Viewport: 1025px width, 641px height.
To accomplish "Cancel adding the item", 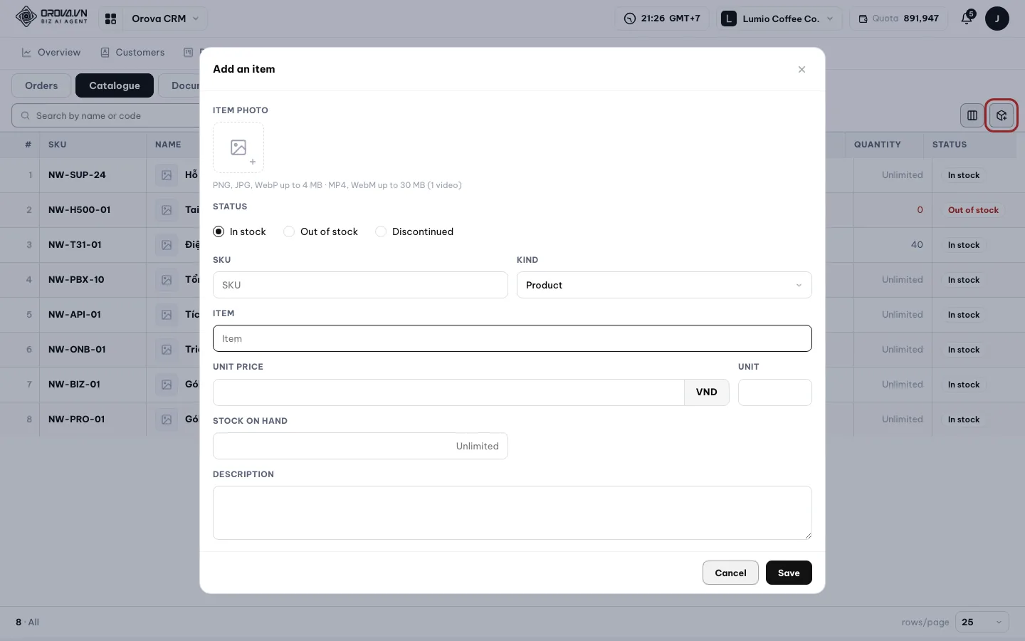I will [x=730, y=573].
